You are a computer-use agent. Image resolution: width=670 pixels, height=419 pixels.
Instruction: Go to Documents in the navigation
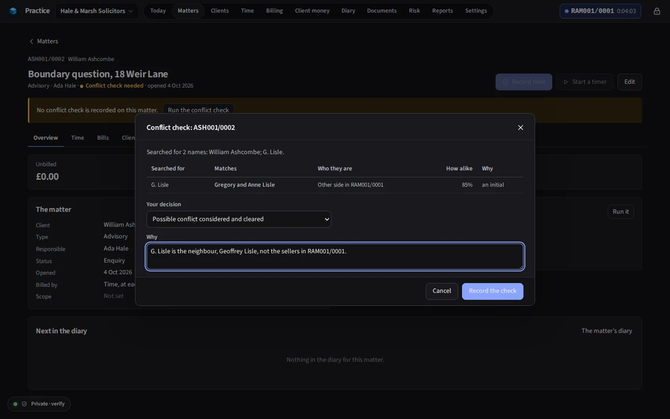pyautogui.click(x=382, y=11)
